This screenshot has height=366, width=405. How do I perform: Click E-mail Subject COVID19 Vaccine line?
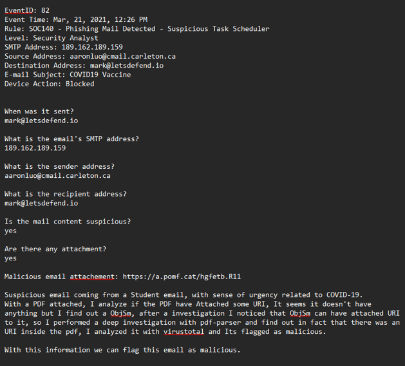point(68,75)
